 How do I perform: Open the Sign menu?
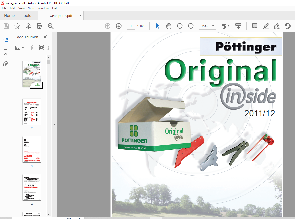31,8
